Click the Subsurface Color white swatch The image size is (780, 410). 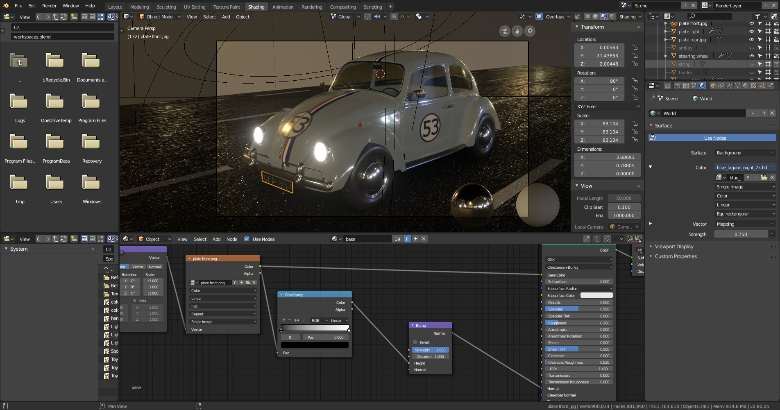coord(596,296)
